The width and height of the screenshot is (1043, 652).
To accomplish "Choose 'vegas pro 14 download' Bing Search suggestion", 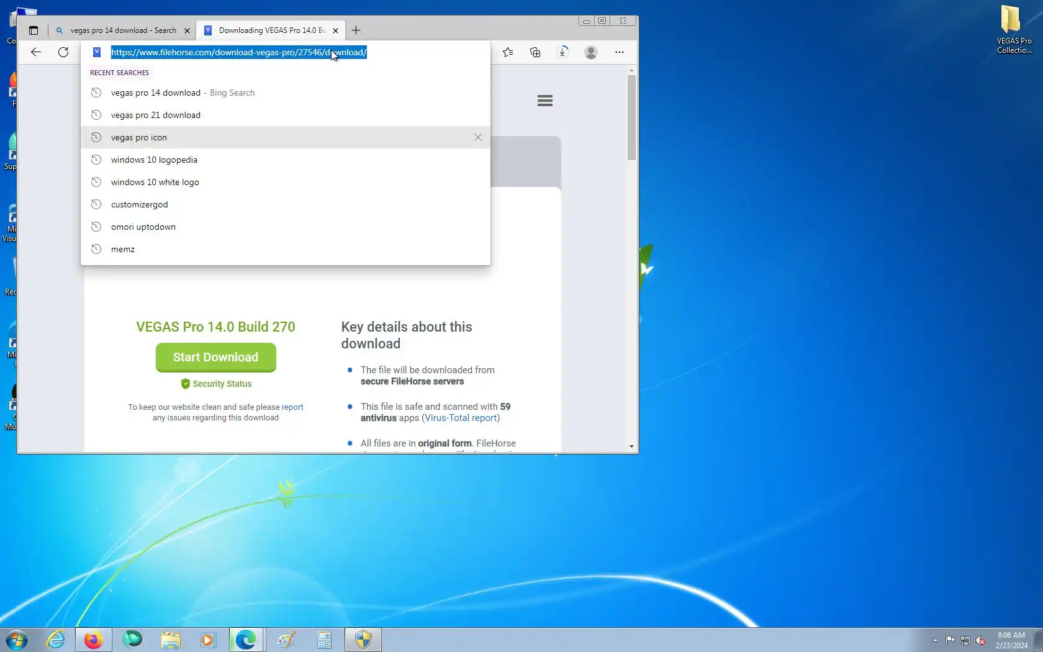I will (x=286, y=93).
